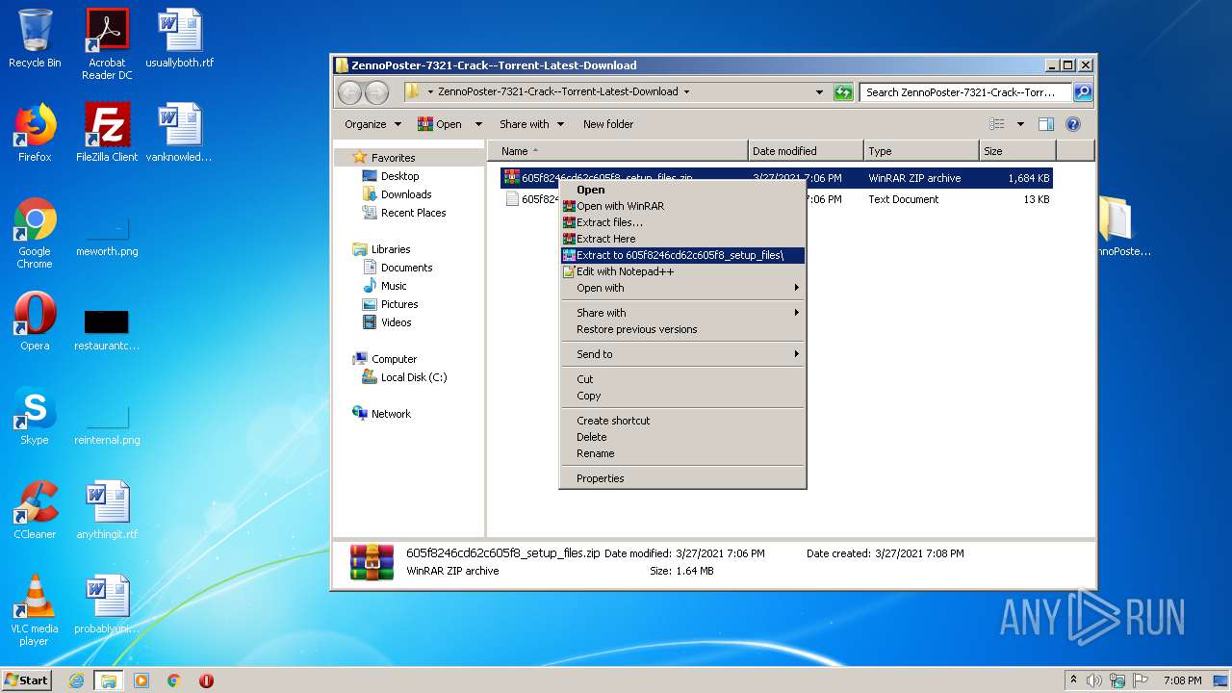
Task: Select Extract files... option
Action: pos(682,222)
